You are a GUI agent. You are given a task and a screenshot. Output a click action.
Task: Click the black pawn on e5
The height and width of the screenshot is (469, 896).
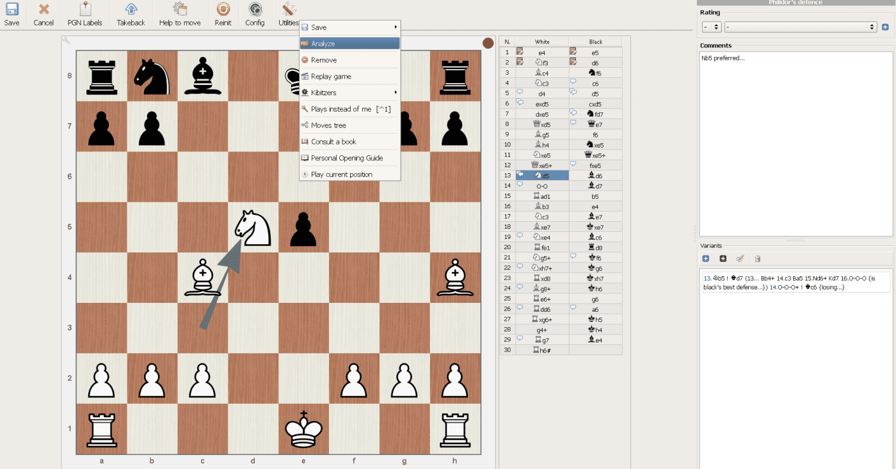pos(303,228)
